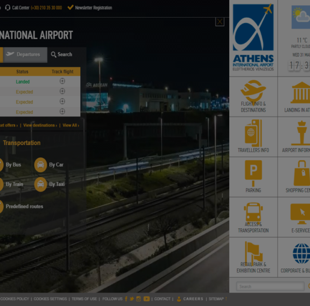Image resolution: width=310 pixels, height=306 pixels.
Task: Open the Contact footer link
Action: click(x=162, y=299)
